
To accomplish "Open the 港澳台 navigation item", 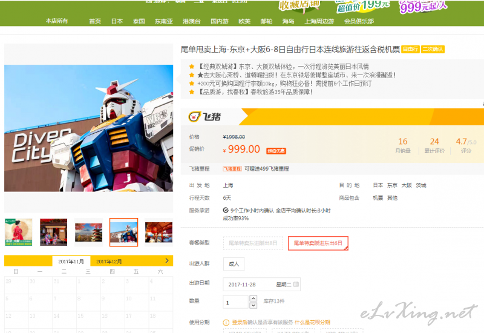I will [192, 21].
